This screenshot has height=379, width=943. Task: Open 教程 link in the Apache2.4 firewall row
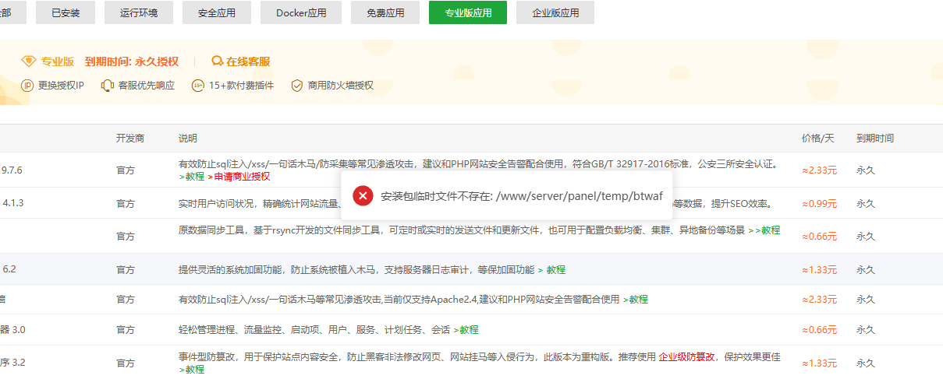(x=635, y=299)
